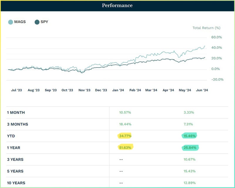Select the 3 YEARS row label
The image size is (235, 188).
[x=15, y=159]
